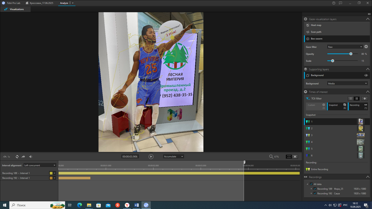
Task: Select the Scan path layer
Action: coord(337,32)
